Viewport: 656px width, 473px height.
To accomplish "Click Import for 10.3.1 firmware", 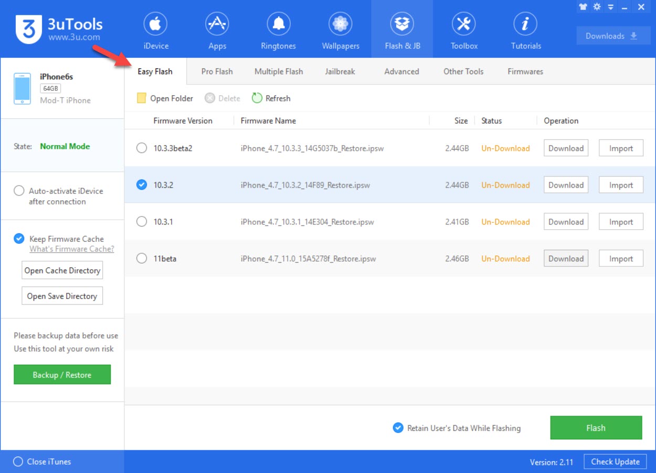I will pos(621,222).
